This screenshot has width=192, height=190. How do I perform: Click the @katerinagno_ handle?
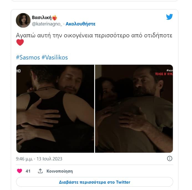(47, 24)
